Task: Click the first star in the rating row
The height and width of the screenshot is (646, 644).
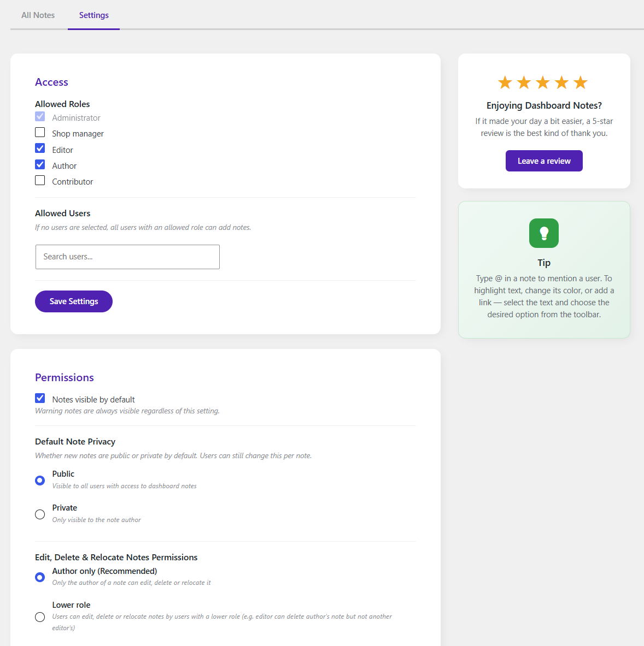Action: click(505, 82)
